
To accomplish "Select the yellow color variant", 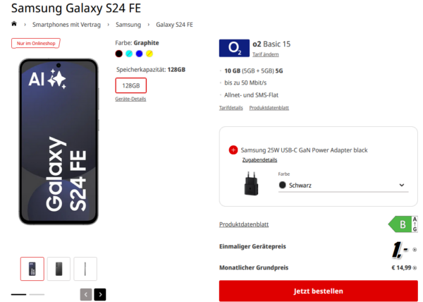I will tap(149, 54).
